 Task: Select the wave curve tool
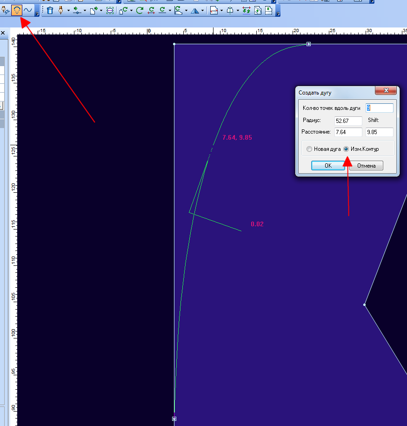coord(28,10)
